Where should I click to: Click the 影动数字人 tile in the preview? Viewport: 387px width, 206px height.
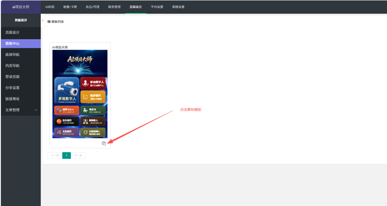pos(93,83)
